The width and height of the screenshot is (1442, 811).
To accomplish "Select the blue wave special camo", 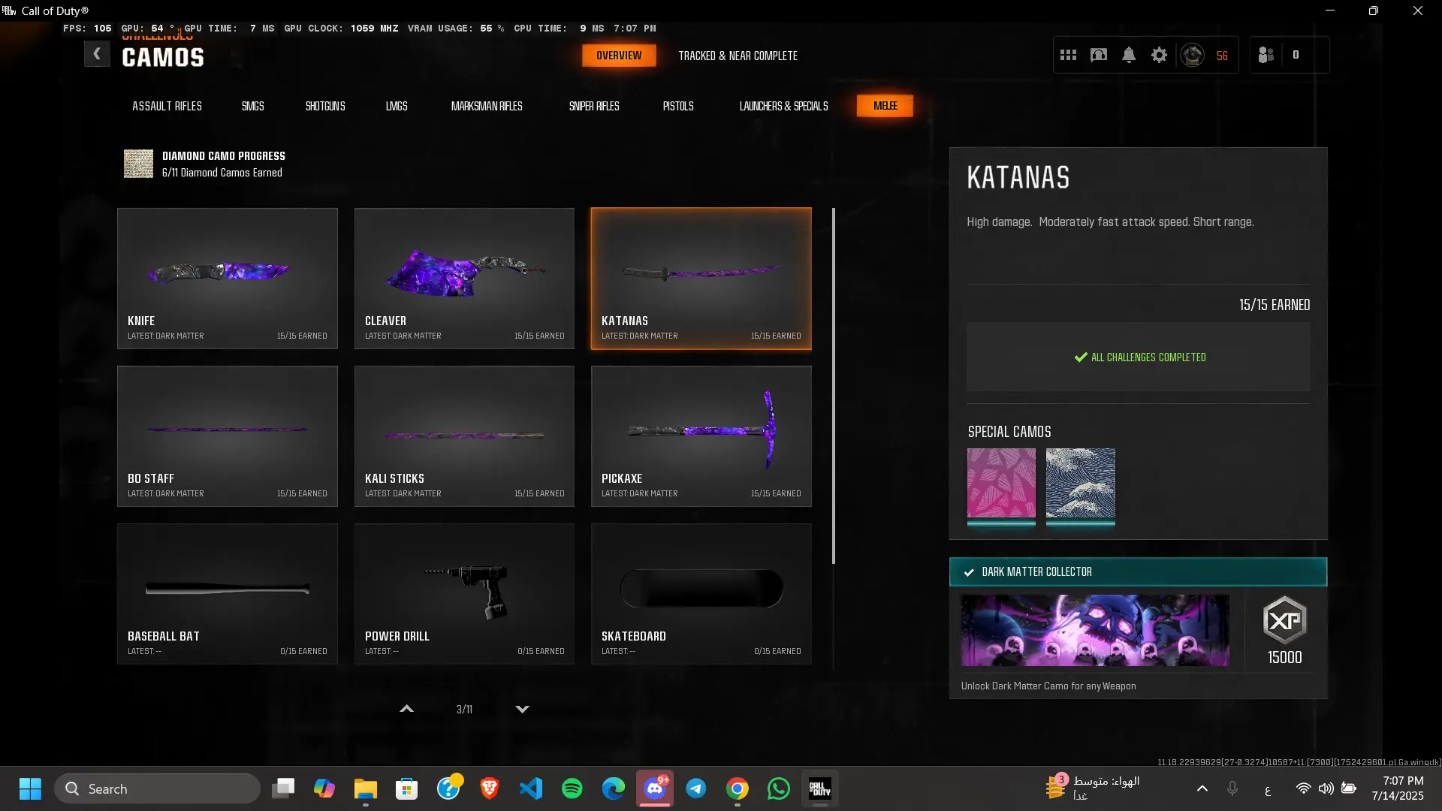I will tap(1080, 484).
